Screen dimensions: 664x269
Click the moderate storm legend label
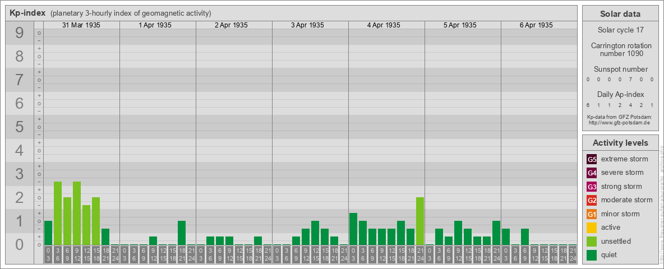(627, 200)
